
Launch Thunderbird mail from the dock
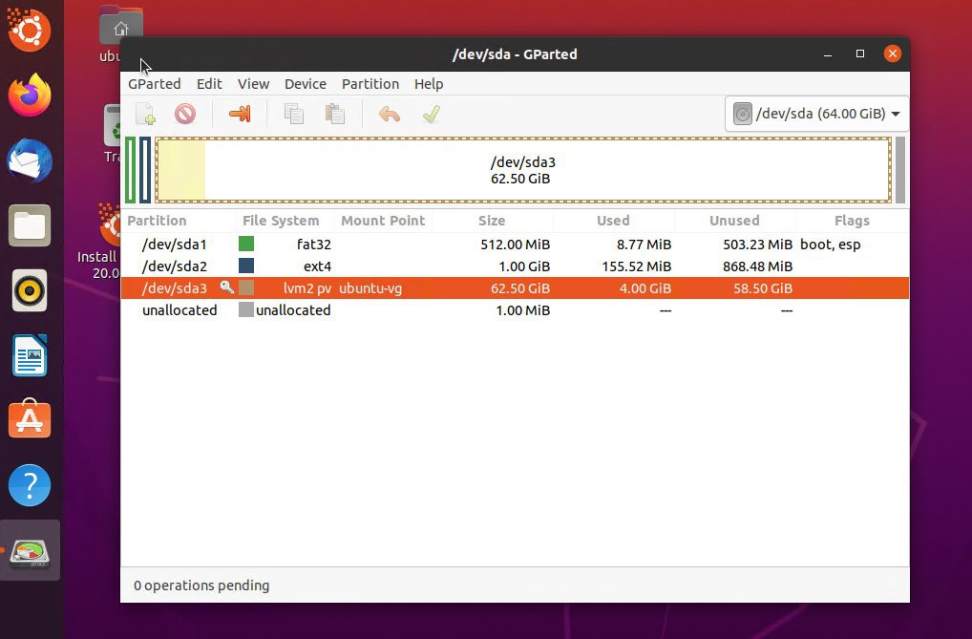[30, 160]
